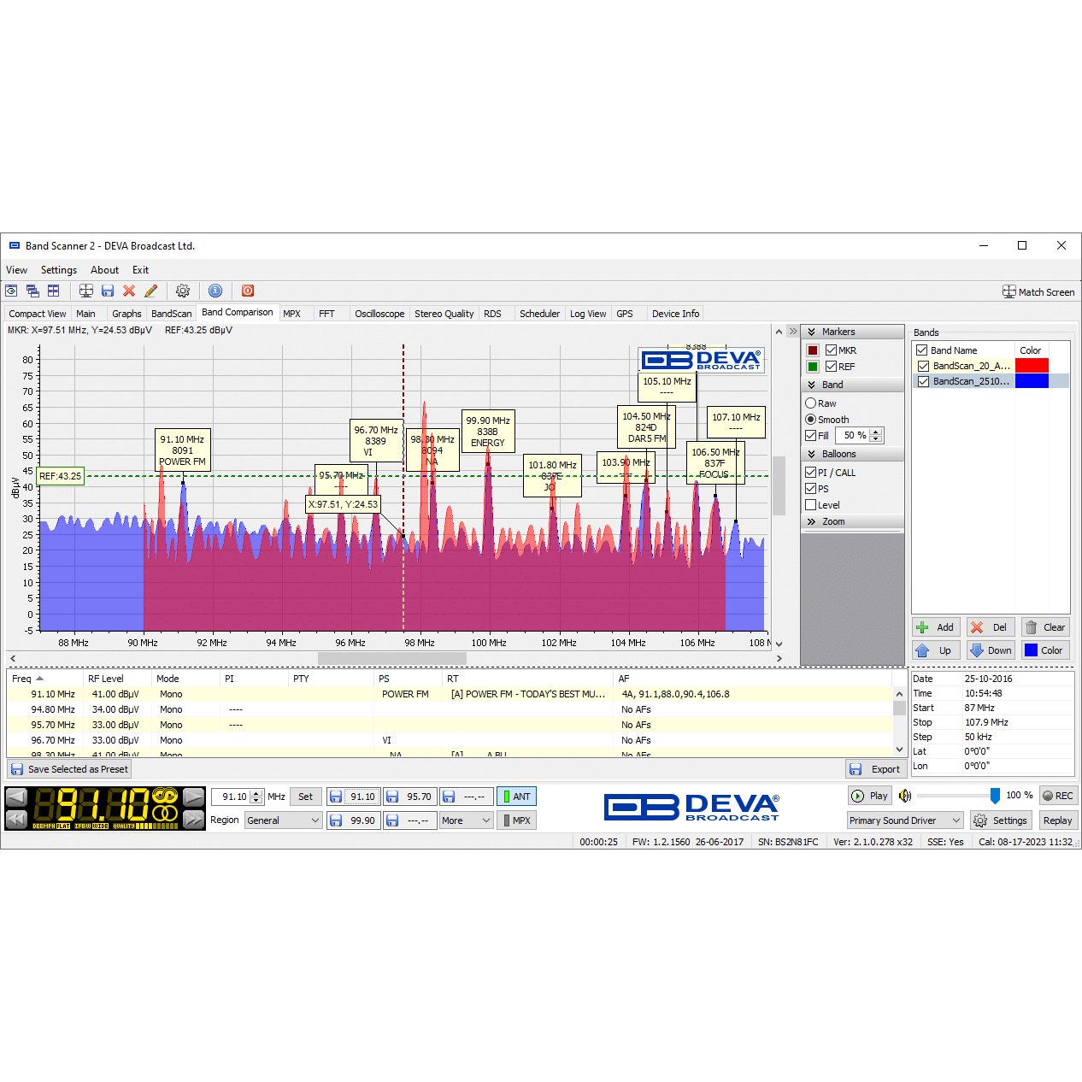Click the red power icon in toolbar
Viewport: 1082px width, 1082px height.
(248, 291)
